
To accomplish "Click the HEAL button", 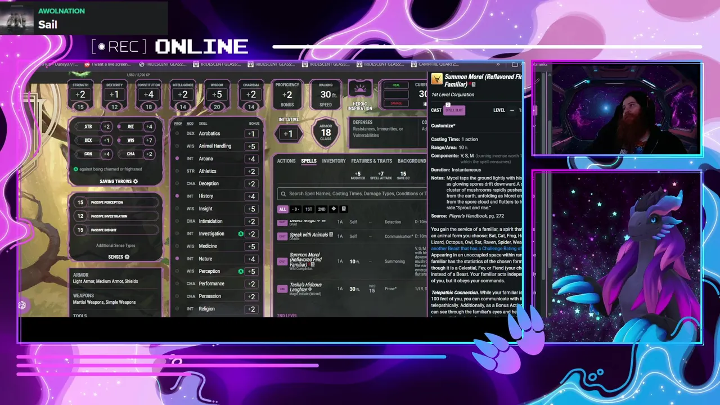I will point(396,85).
